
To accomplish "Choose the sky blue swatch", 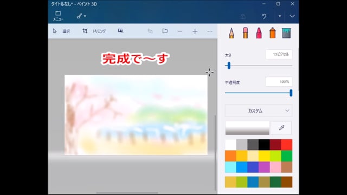I will point(242,167).
